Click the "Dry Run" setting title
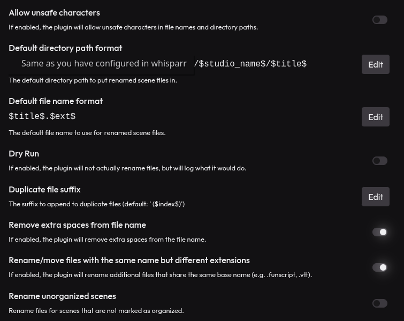The width and height of the screenshot is (404, 321). (x=24, y=153)
